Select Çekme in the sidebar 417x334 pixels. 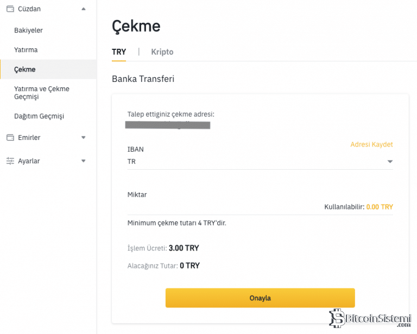25,69
